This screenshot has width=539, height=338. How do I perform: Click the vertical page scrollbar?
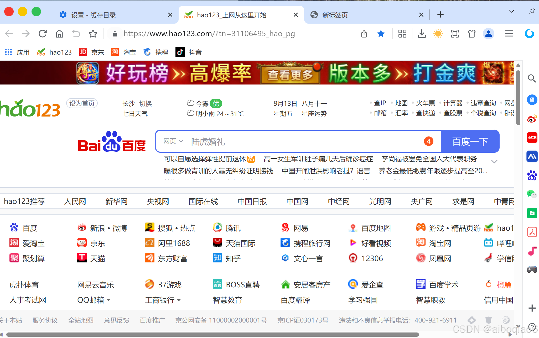(x=518, y=97)
